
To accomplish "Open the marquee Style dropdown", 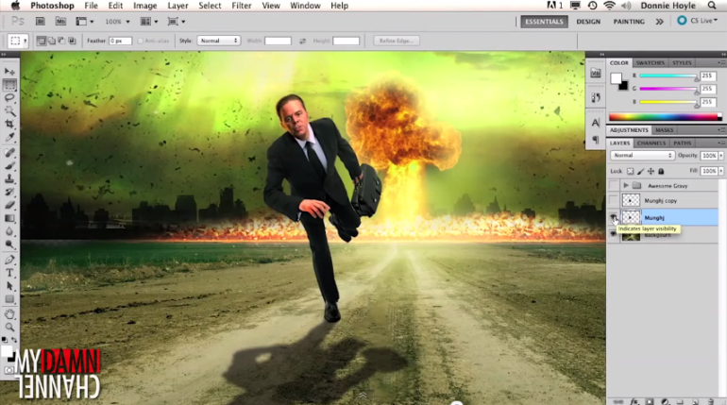I will point(218,41).
